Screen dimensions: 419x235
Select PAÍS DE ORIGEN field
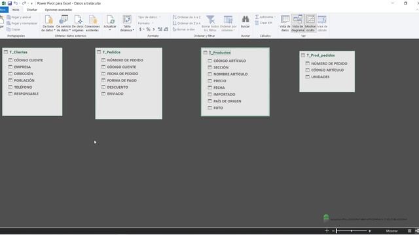pyautogui.click(x=227, y=101)
